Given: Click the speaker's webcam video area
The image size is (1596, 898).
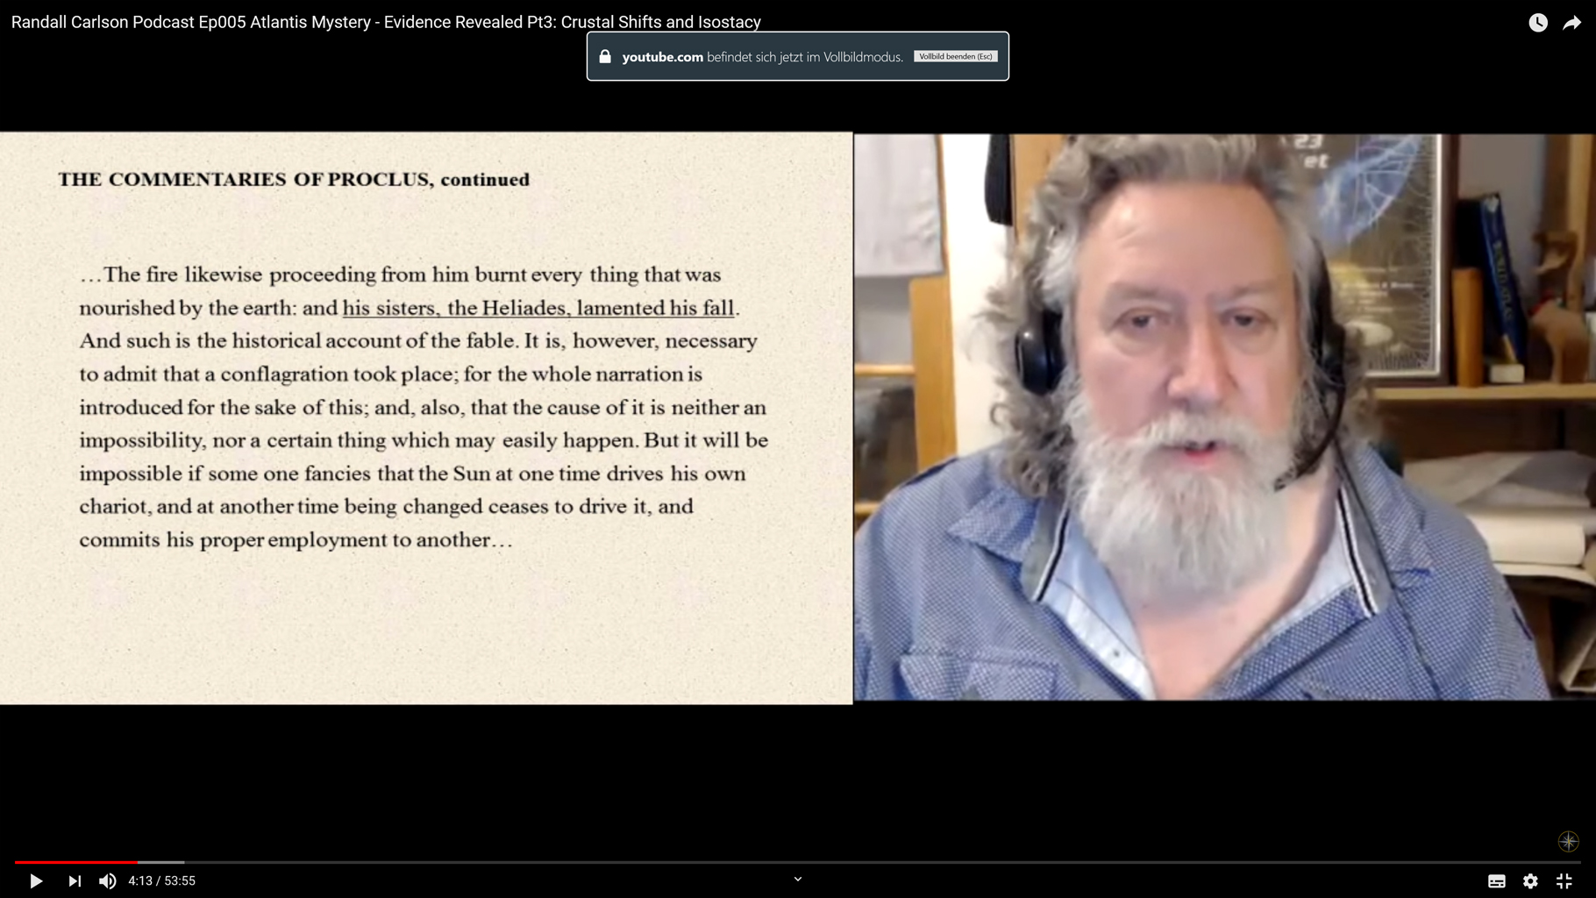Looking at the screenshot, I should pos(1224,417).
